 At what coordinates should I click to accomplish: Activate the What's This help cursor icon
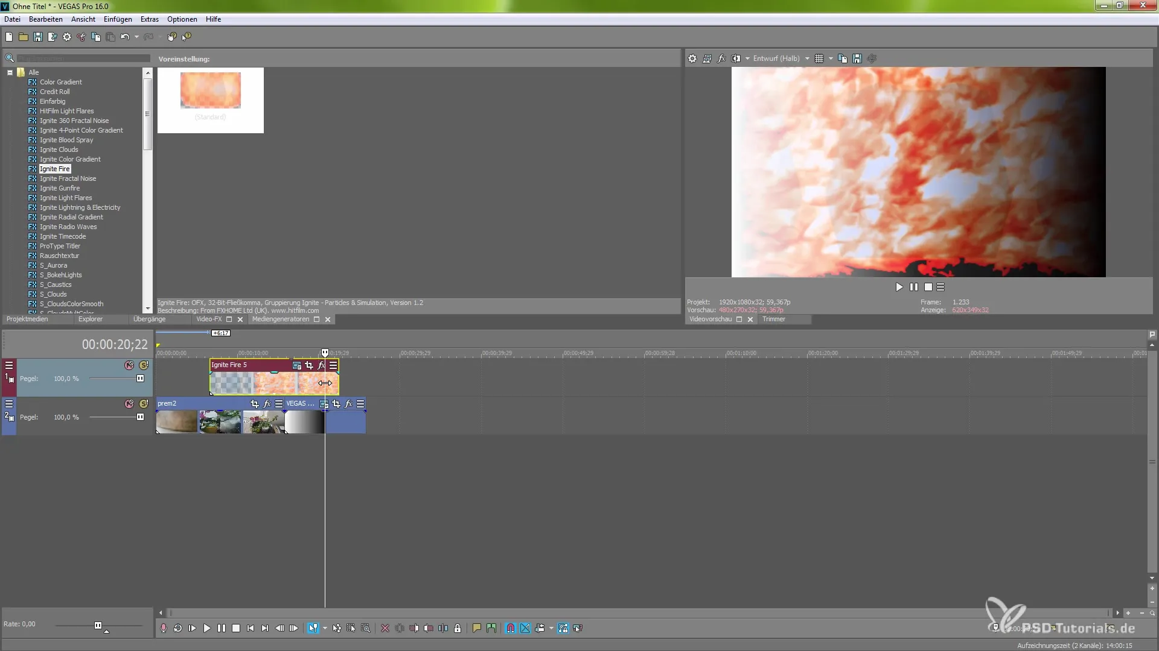pyautogui.click(x=187, y=37)
